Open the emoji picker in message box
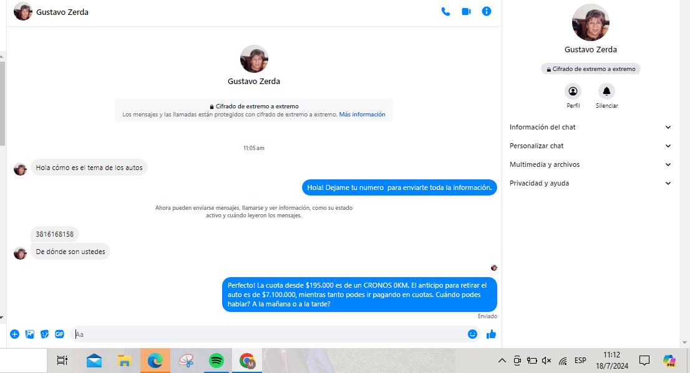This screenshot has height=373, width=690. 472,334
